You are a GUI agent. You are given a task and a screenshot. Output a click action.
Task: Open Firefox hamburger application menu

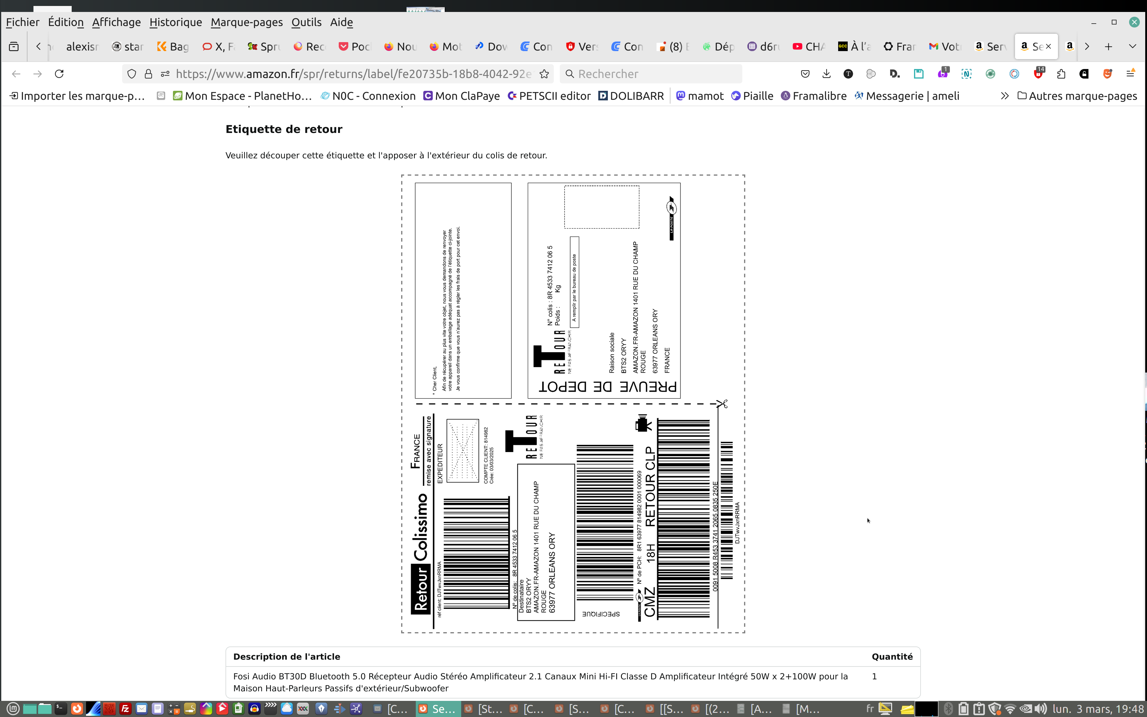(x=1130, y=73)
